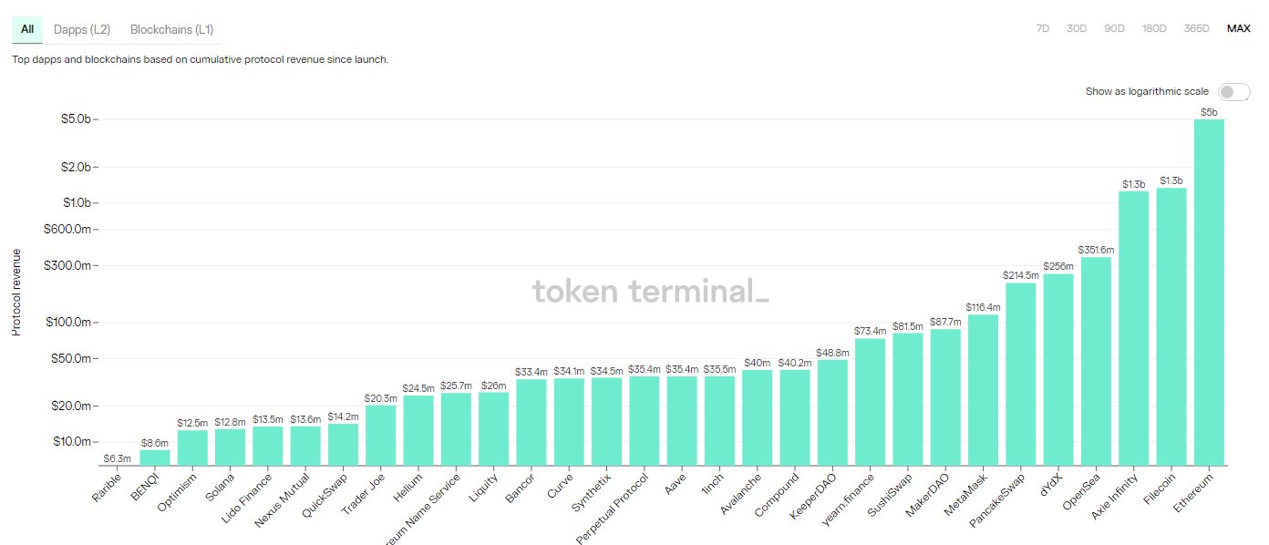This screenshot has width=1269, height=545.
Task: Open the Blockchains (L1) tab
Action: click(x=171, y=29)
